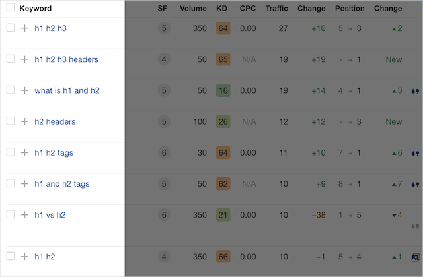
Task: Click plus icon next to "what is h1 and h2"
Action: point(24,90)
